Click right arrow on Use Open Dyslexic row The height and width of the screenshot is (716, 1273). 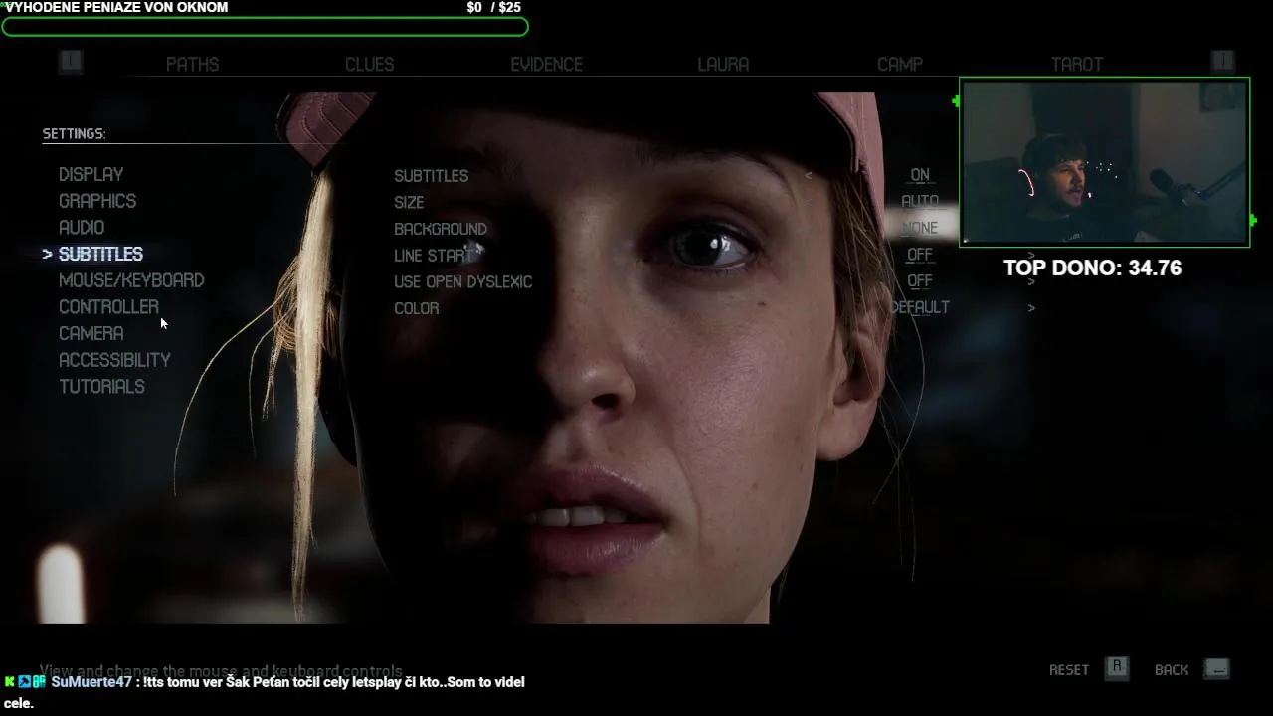[x=1031, y=281]
